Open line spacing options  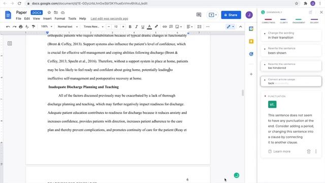coord(200,26)
